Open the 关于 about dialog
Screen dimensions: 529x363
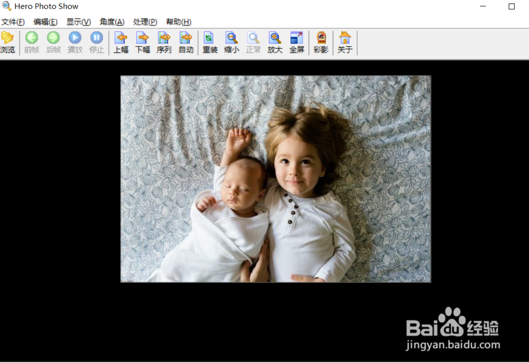(x=345, y=42)
